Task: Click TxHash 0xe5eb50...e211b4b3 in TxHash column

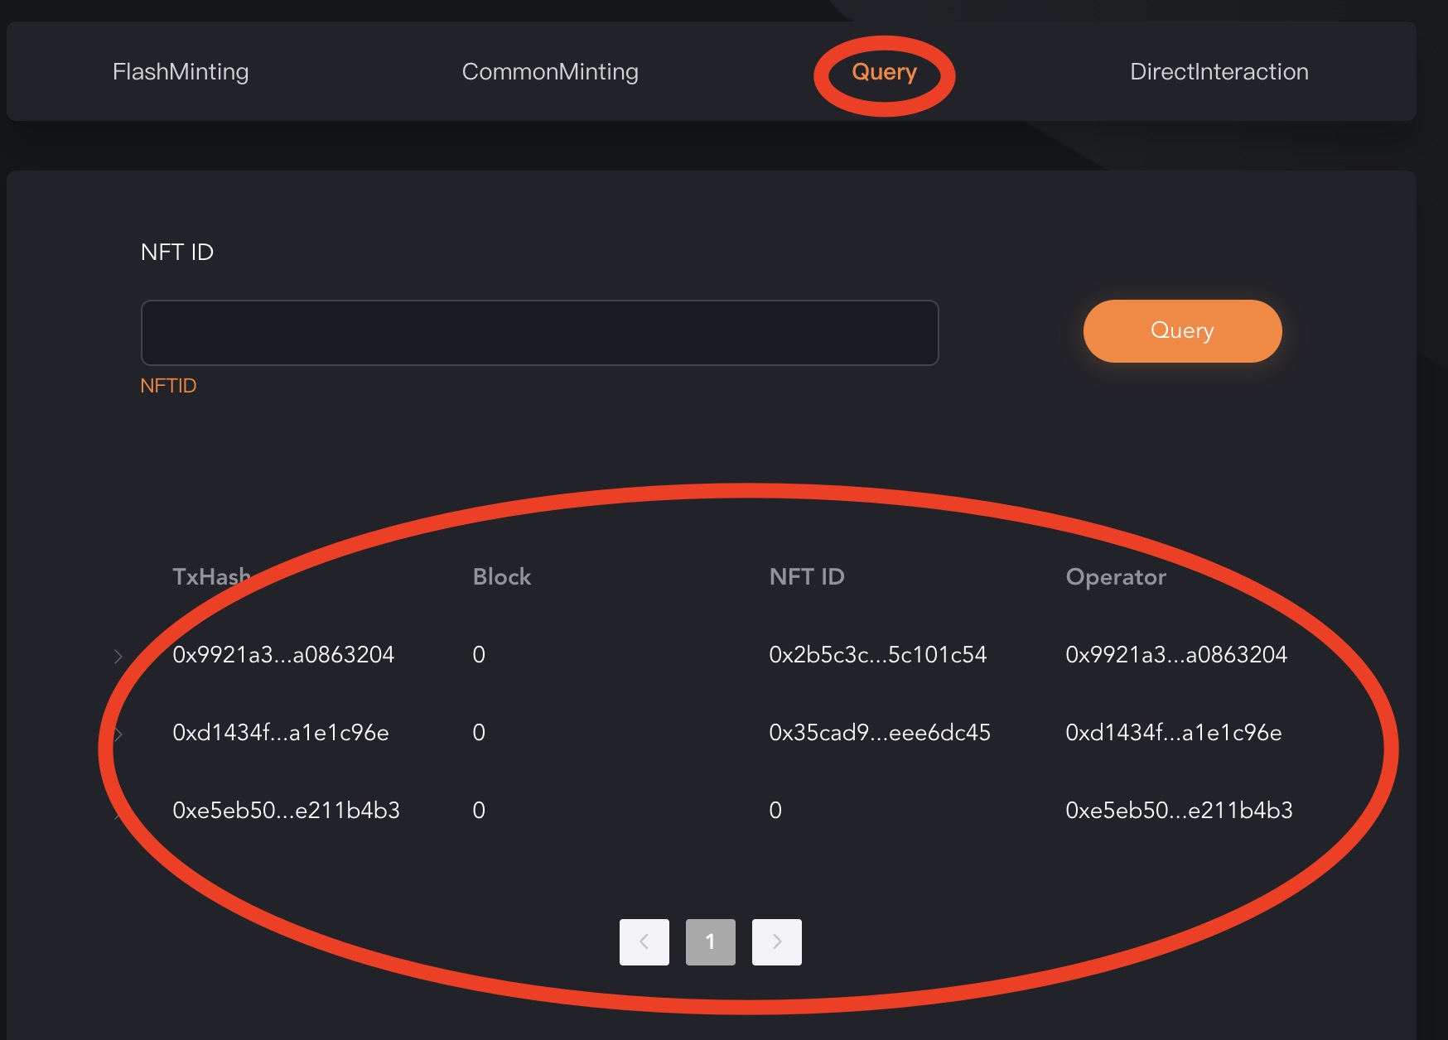Action: click(x=286, y=811)
